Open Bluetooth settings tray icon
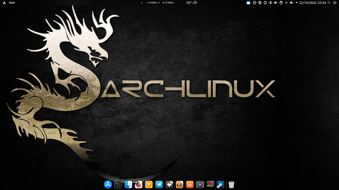 [x=270, y=2]
